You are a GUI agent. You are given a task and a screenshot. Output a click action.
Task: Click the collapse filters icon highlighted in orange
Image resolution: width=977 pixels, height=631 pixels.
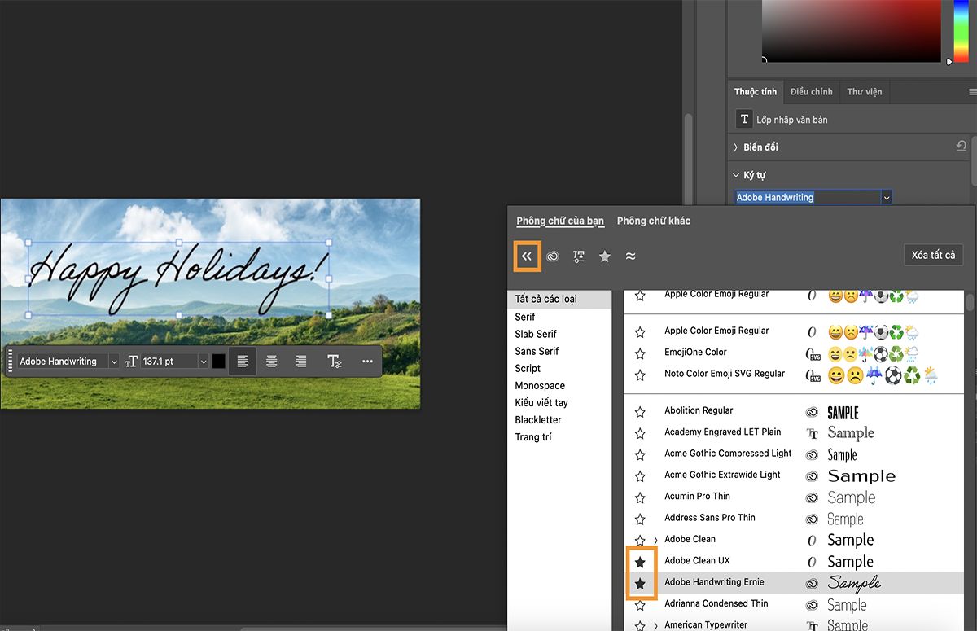click(526, 256)
